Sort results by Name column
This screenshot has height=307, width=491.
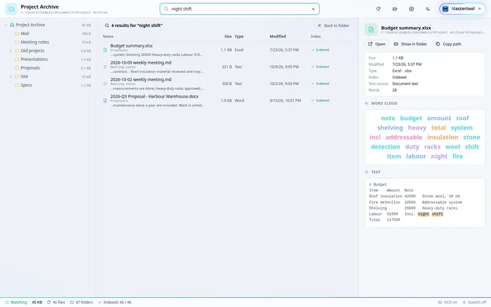[x=108, y=36]
